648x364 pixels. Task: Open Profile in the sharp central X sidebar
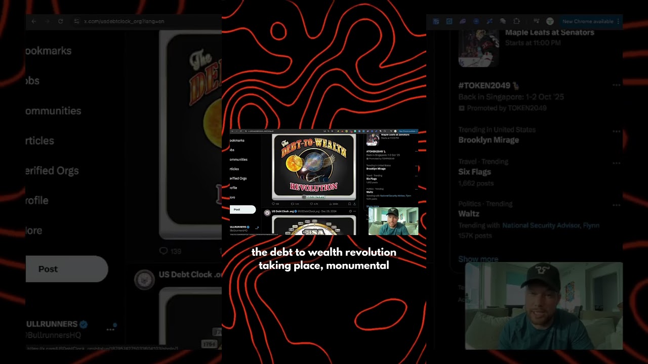tap(233, 188)
